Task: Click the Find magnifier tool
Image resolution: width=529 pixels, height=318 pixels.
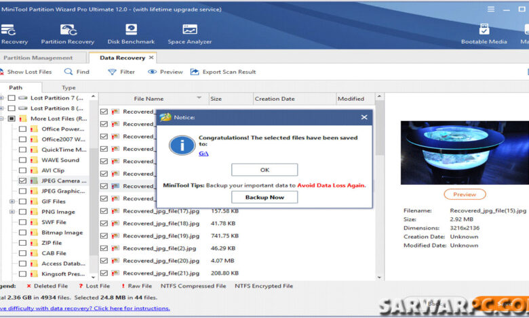Action: pyautogui.click(x=77, y=72)
